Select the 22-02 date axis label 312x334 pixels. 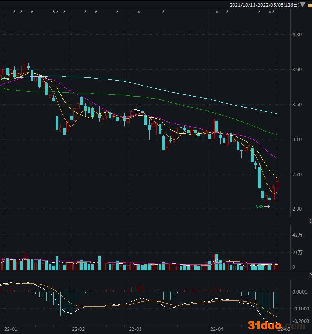[78, 329]
